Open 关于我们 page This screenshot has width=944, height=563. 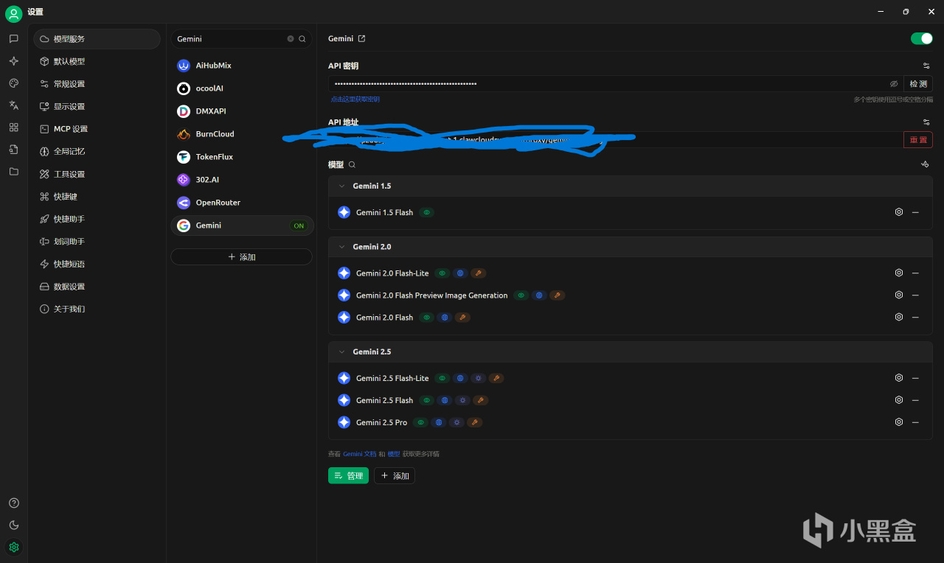coord(97,309)
